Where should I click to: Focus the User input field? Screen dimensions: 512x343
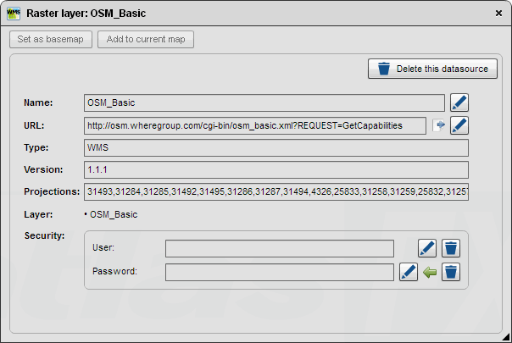point(280,248)
